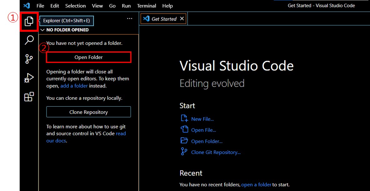Viewport: 370px width, 191px height.
Task: Open the Explorer panel more actions menu
Action: (130, 19)
